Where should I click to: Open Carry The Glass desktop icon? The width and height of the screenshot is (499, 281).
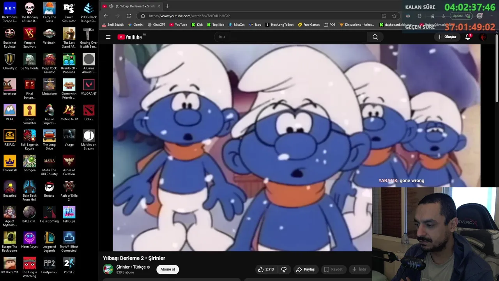coord(49,12)
